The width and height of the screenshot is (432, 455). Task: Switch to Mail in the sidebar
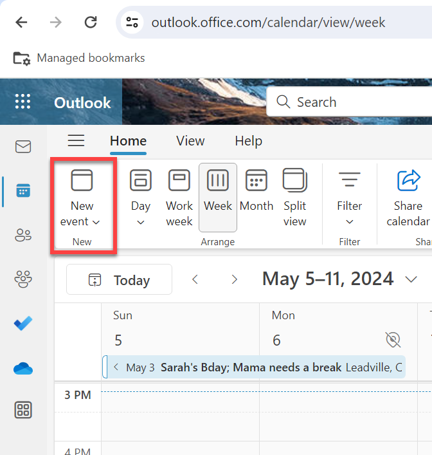click(x=23, y=147)
